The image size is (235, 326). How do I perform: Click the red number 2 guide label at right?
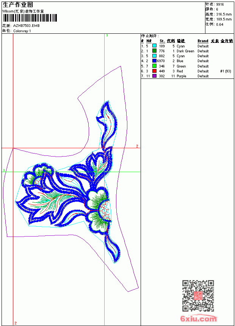137,146
